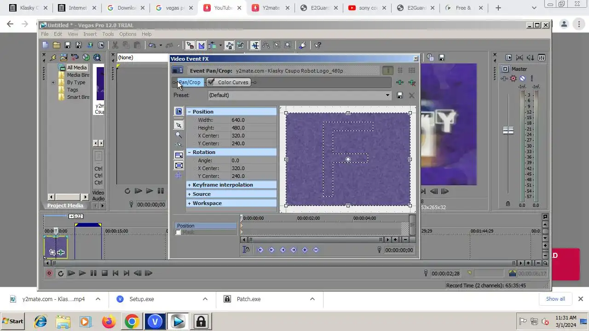Open the View menu
589x331 pixels.
point(73,34)
